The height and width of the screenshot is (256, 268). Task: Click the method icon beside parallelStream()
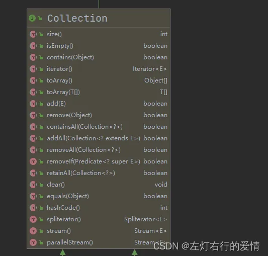pyautogui.click(x=33, y=242)
